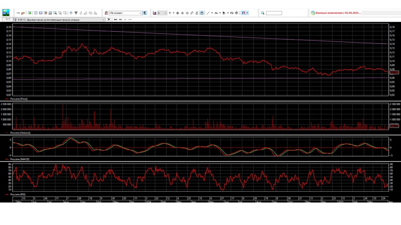Click the chart type bars icon
The image size is (401, 225).
click(x=154, y=13)
